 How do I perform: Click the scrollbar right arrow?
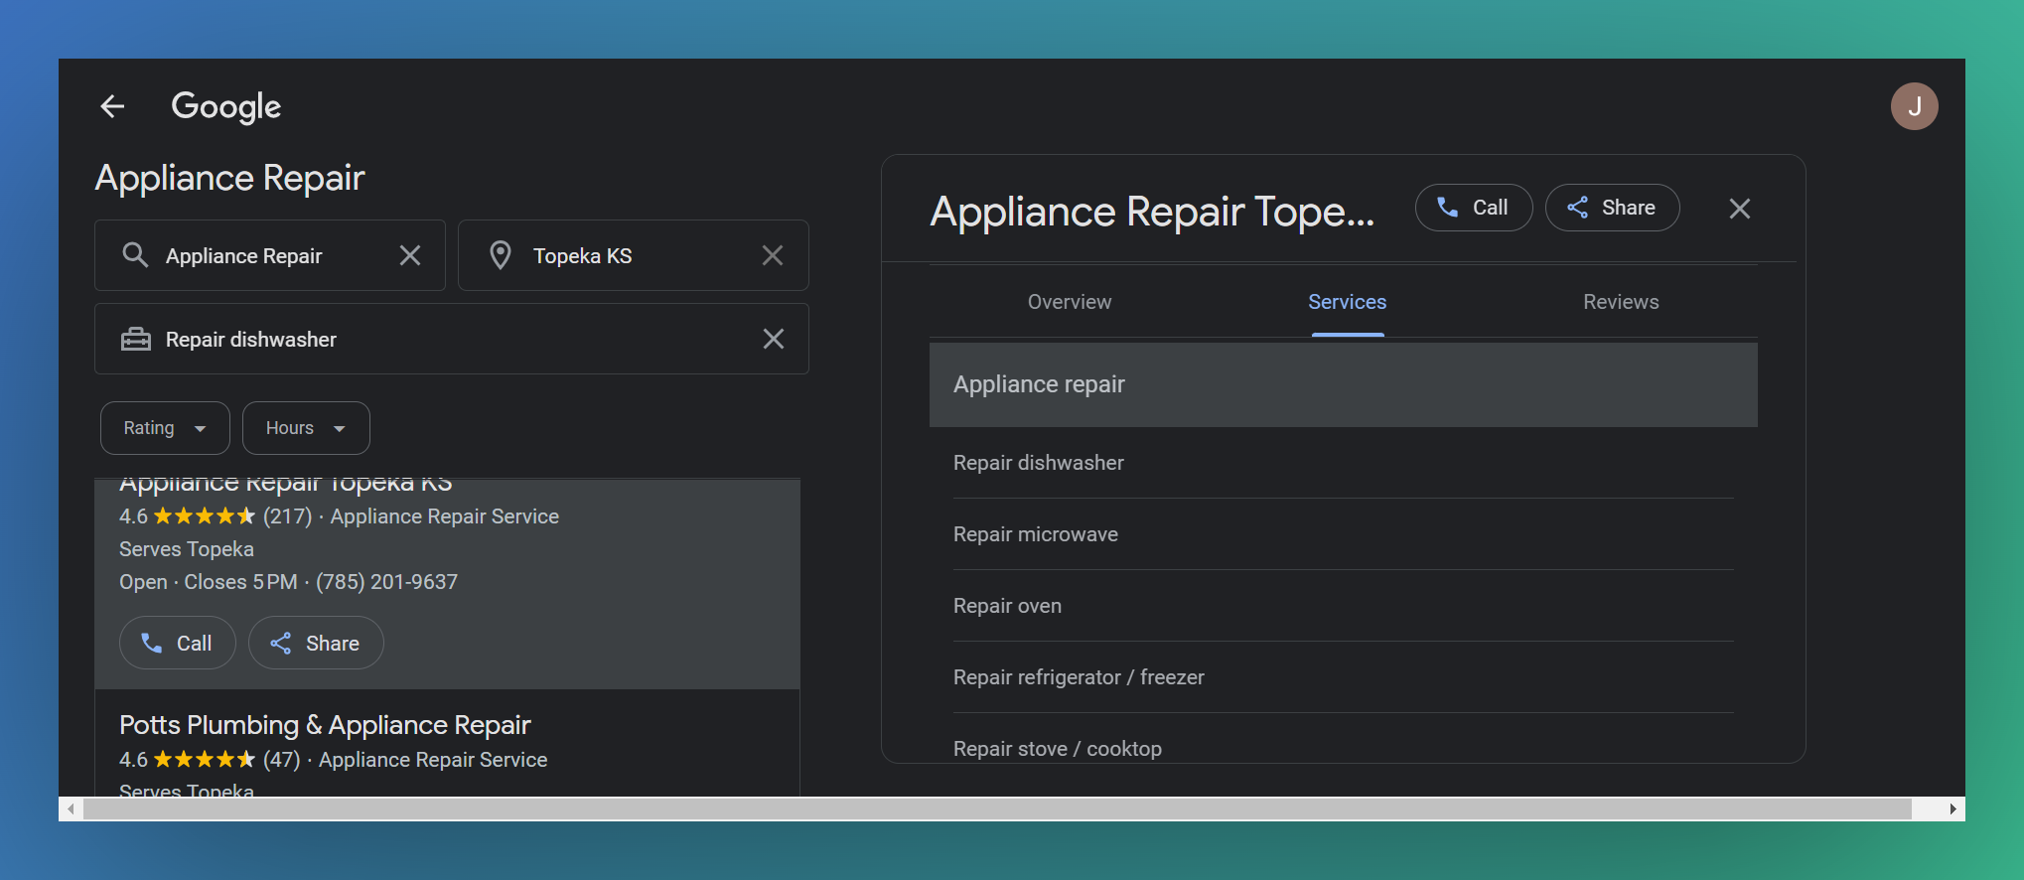[1952, 808]
